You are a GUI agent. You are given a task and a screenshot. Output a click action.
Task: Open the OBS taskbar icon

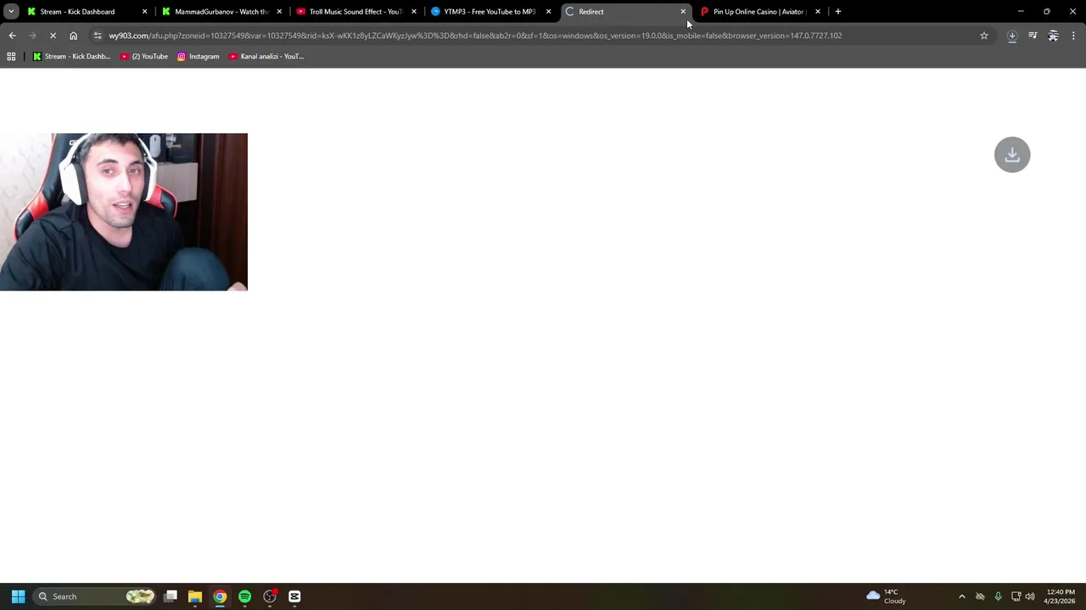point(270,596)
